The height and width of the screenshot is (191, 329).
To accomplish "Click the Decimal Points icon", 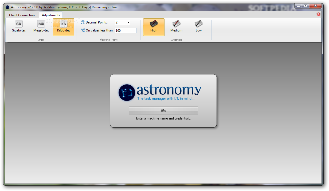I will (x=83, y=22).
